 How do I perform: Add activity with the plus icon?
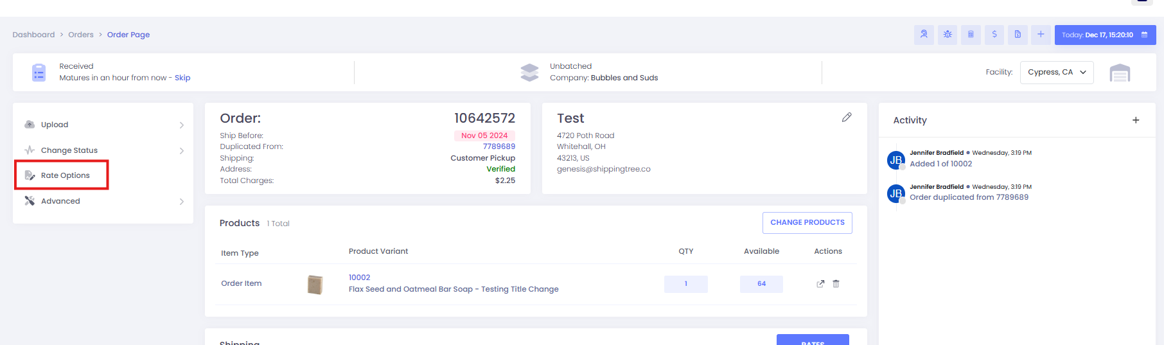point(1135,120)
